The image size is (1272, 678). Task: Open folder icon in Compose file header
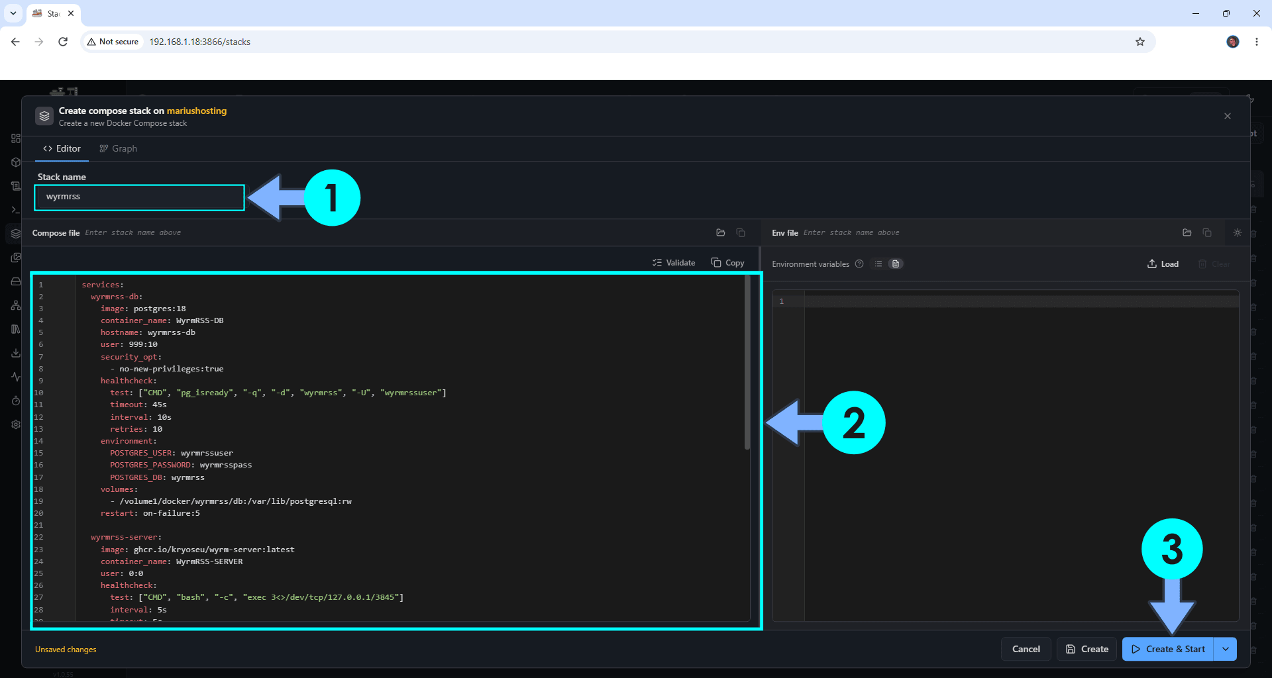point(721,233)
